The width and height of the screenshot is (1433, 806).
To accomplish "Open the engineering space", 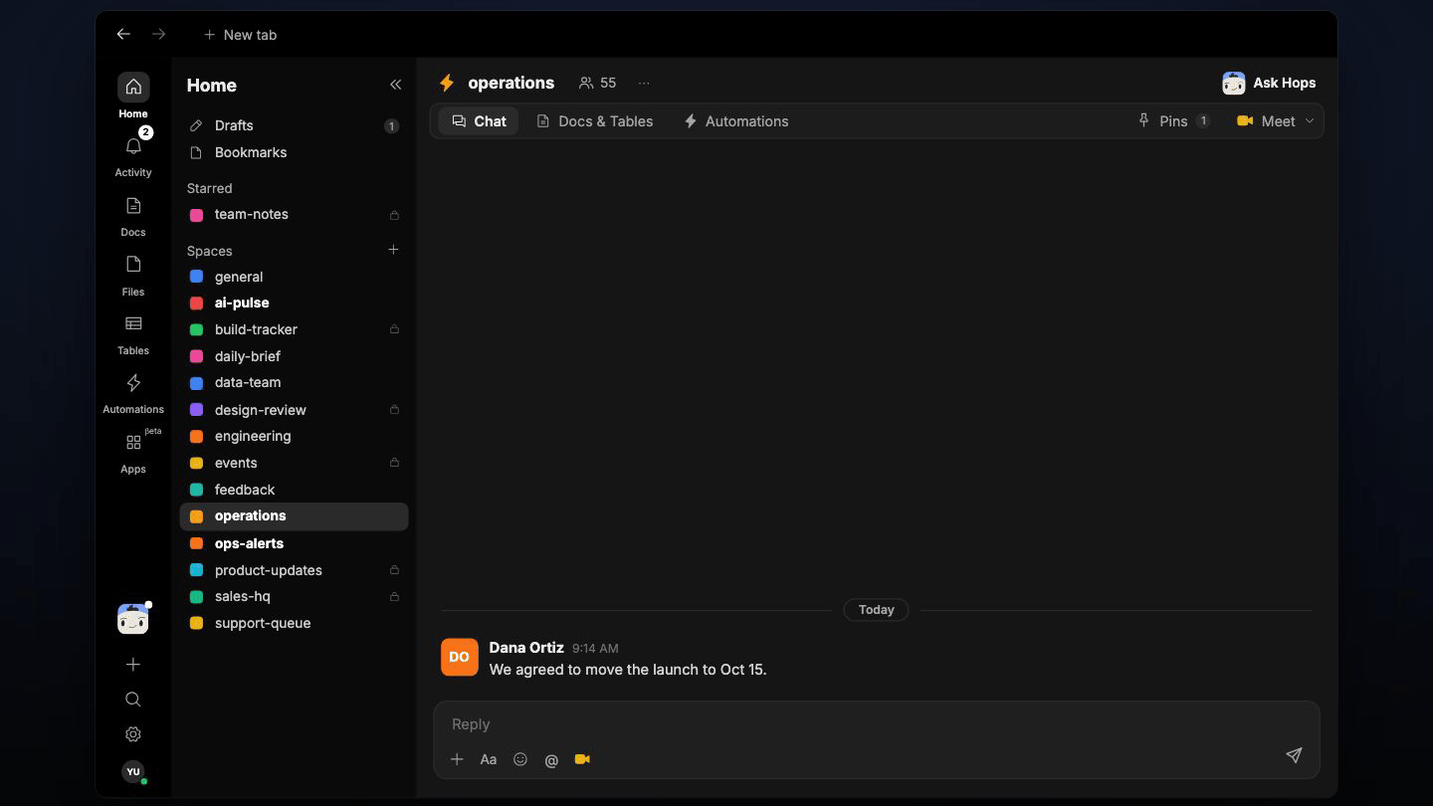I will pos(294,436).
